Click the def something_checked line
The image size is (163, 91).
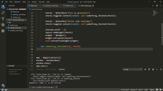[x=61, y=47]
